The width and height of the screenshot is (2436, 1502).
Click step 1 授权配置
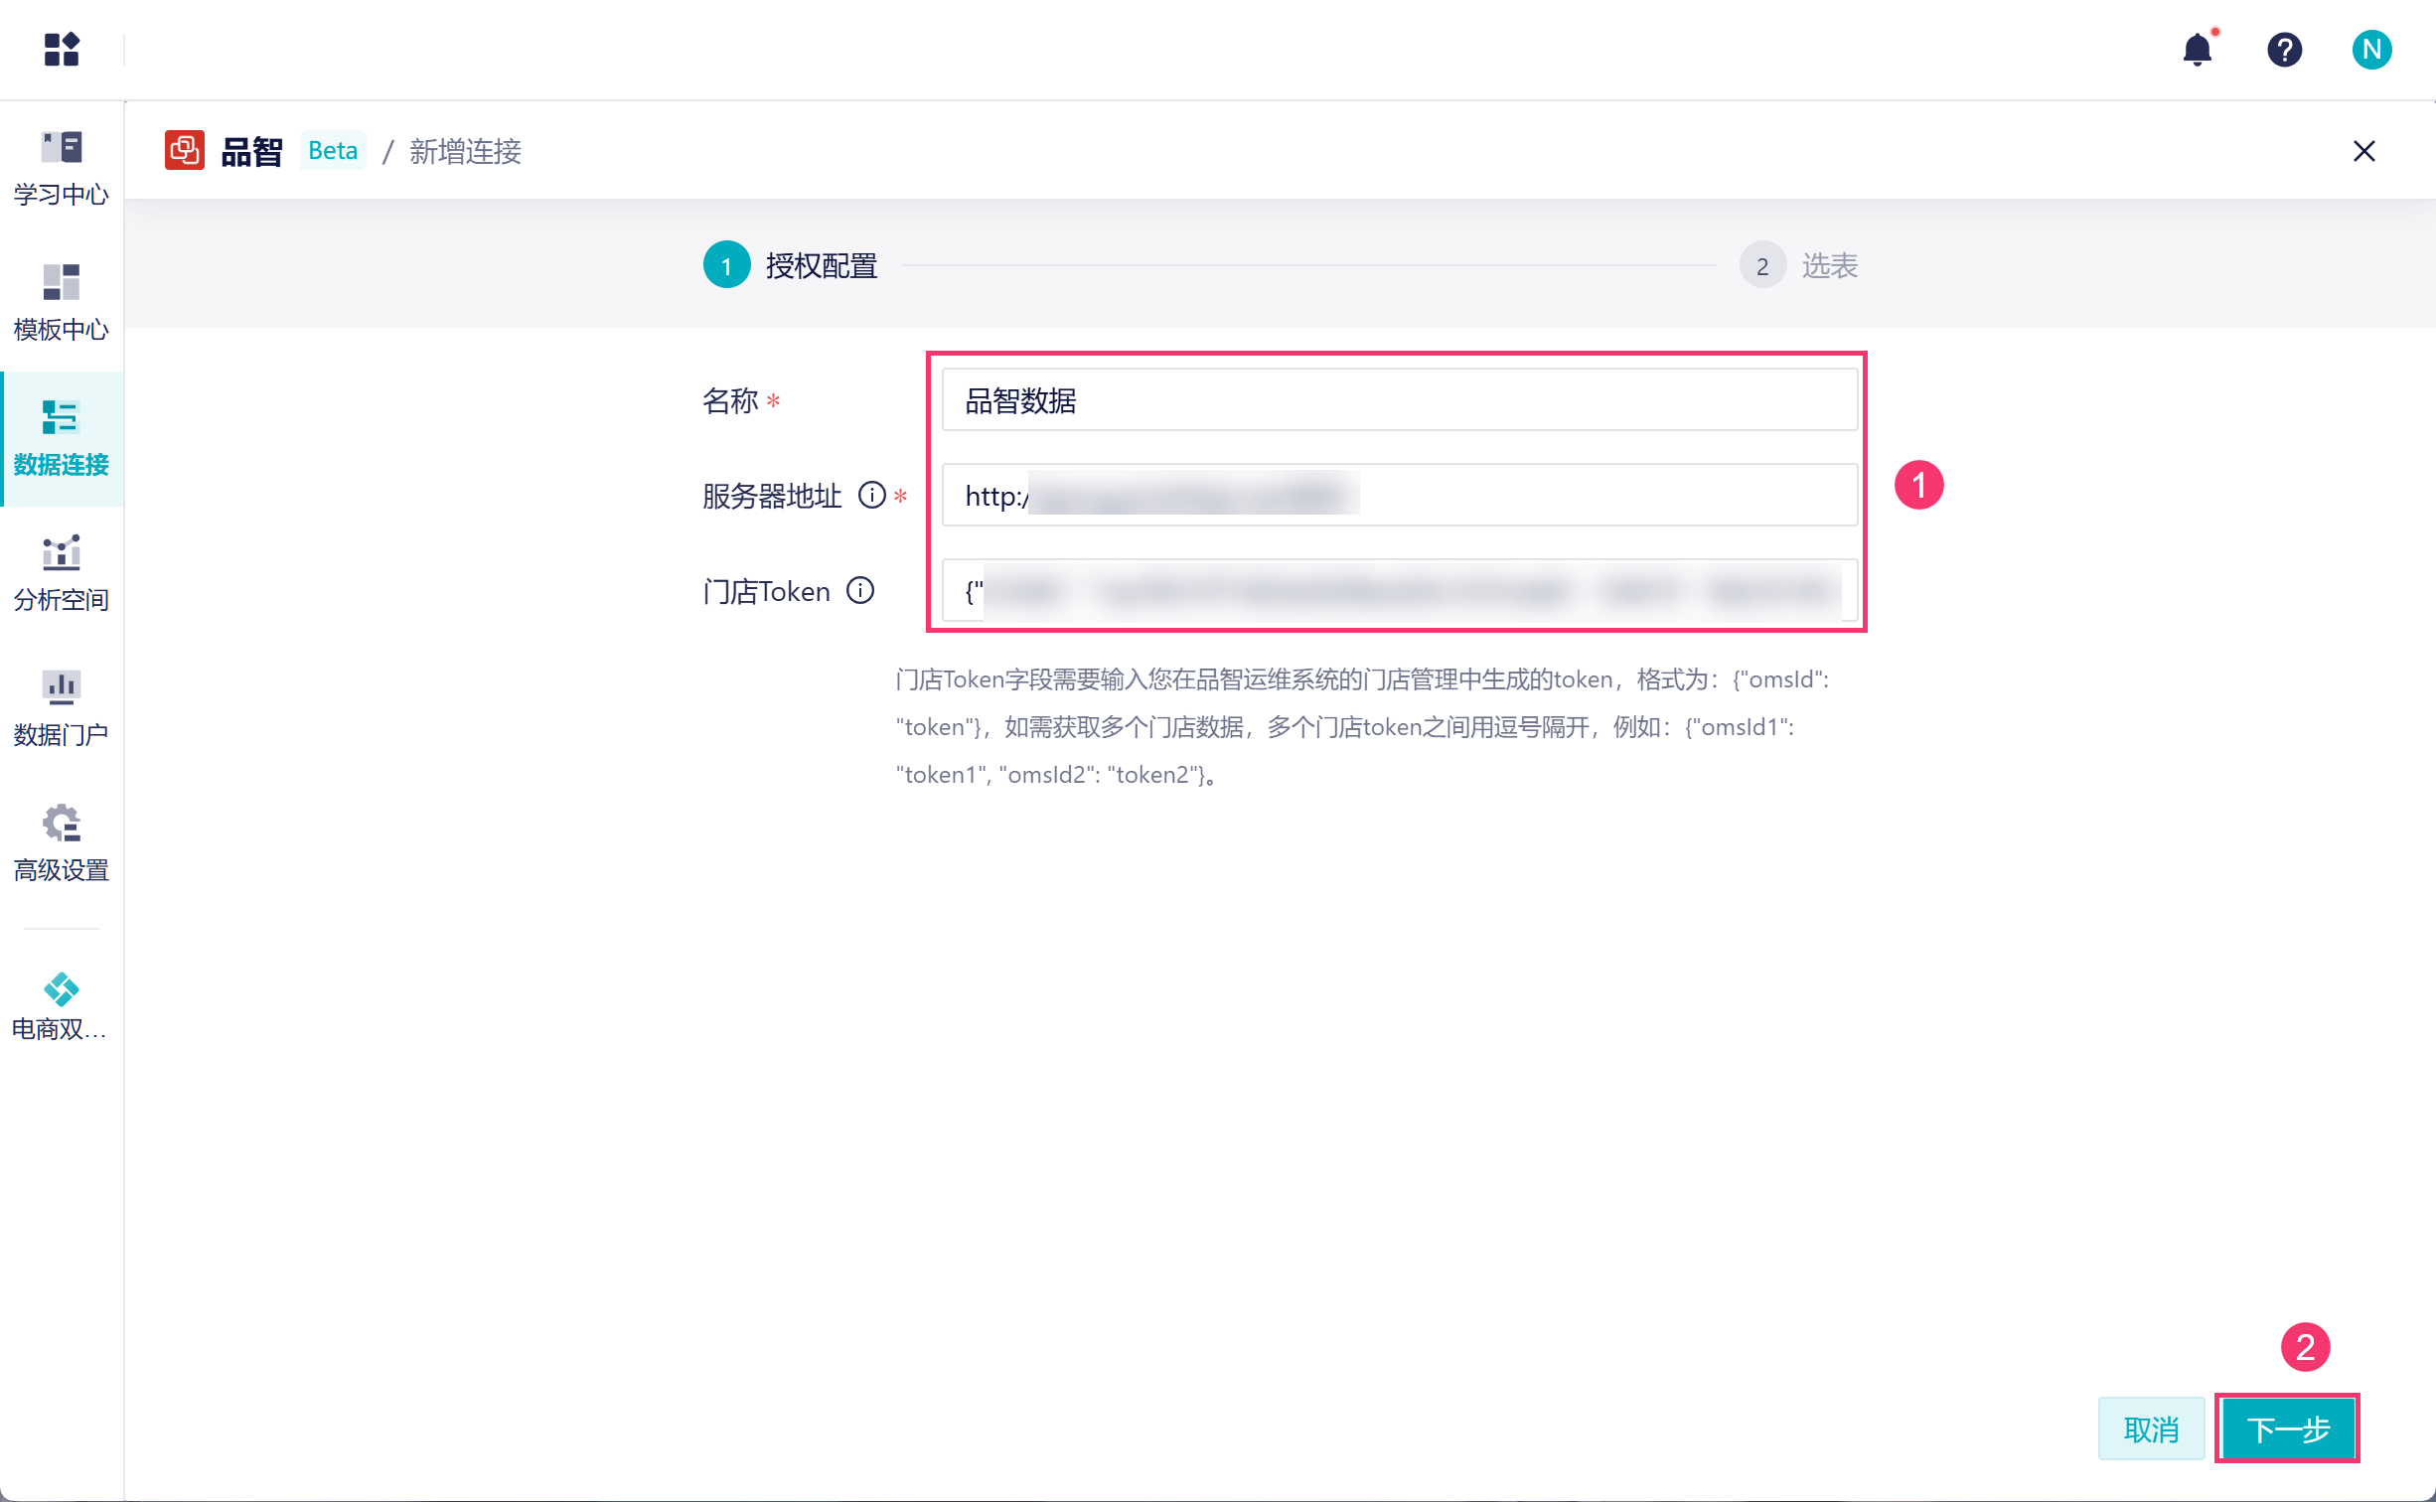(791, 266)
